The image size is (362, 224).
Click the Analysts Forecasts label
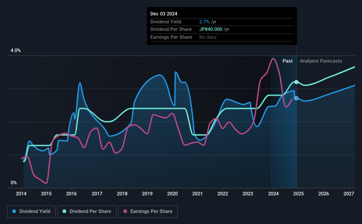coord(321,61)
